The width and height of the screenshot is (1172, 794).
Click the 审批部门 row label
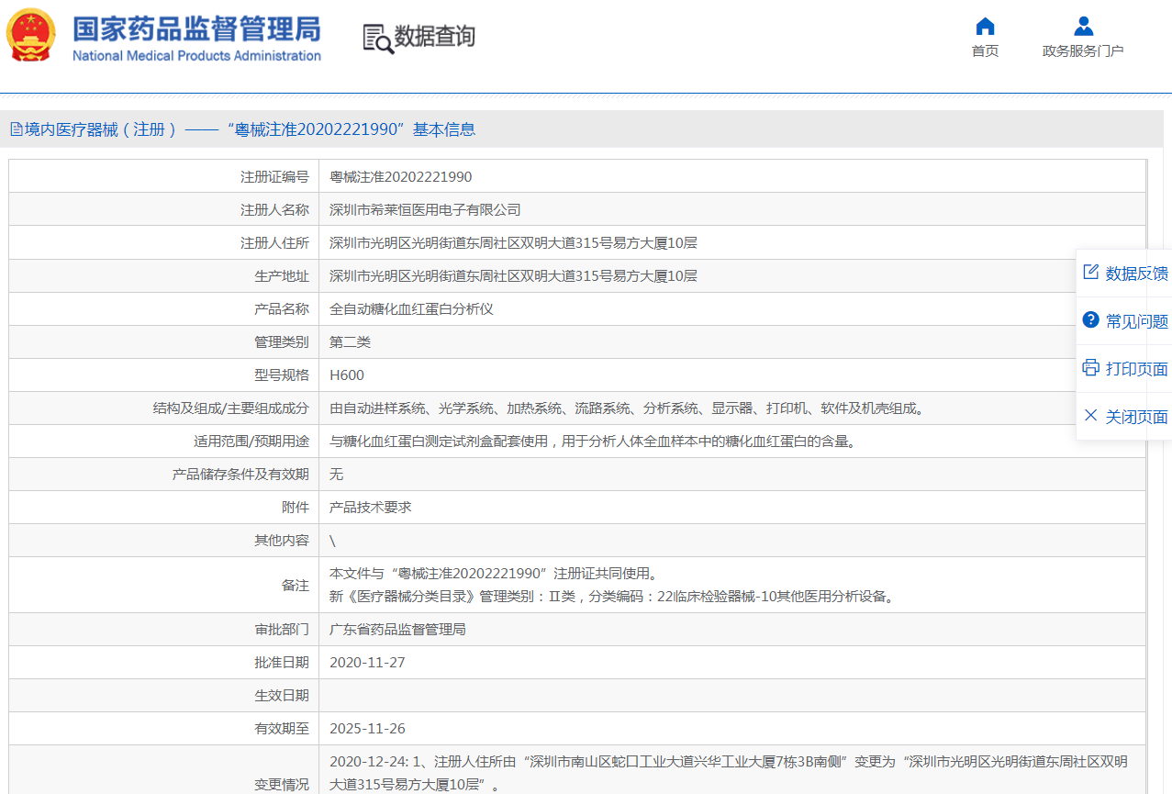click(282, 629)
